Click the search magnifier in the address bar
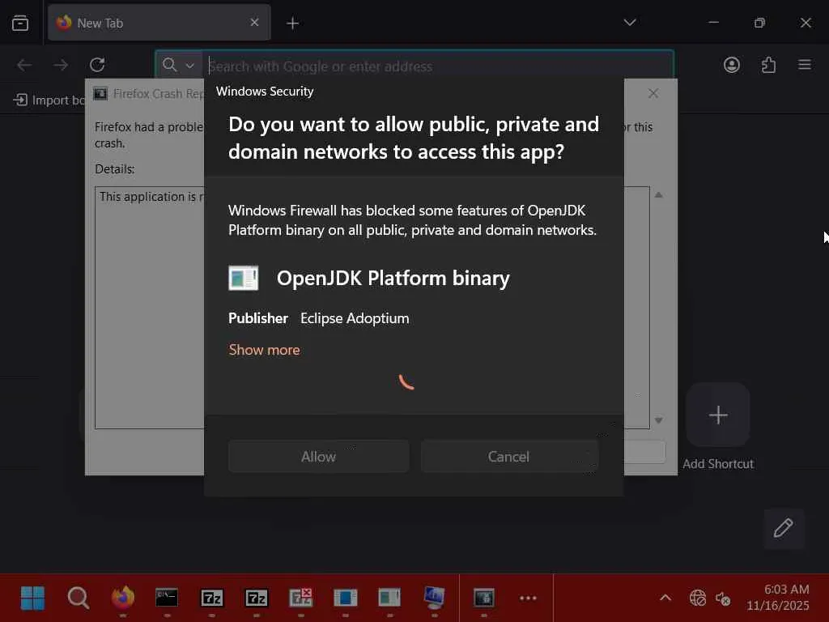 [170, 65]
